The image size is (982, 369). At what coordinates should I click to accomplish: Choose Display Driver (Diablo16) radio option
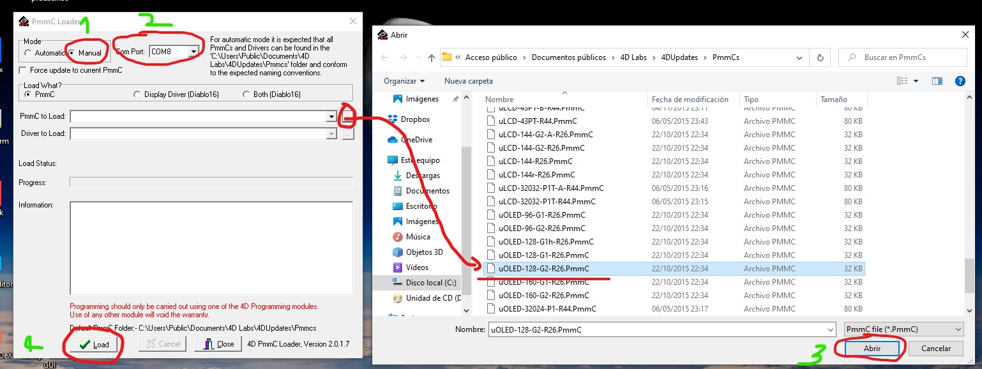pos(137,94)
